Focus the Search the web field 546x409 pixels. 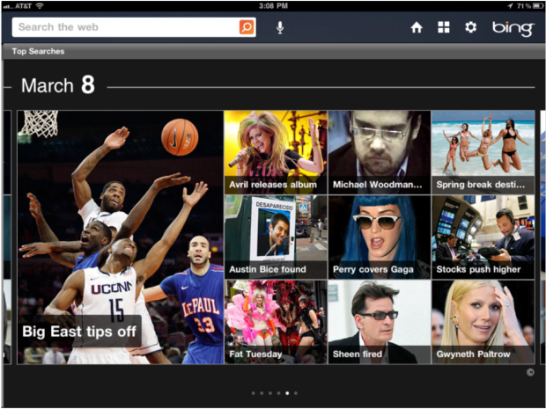tap(123, 27)
